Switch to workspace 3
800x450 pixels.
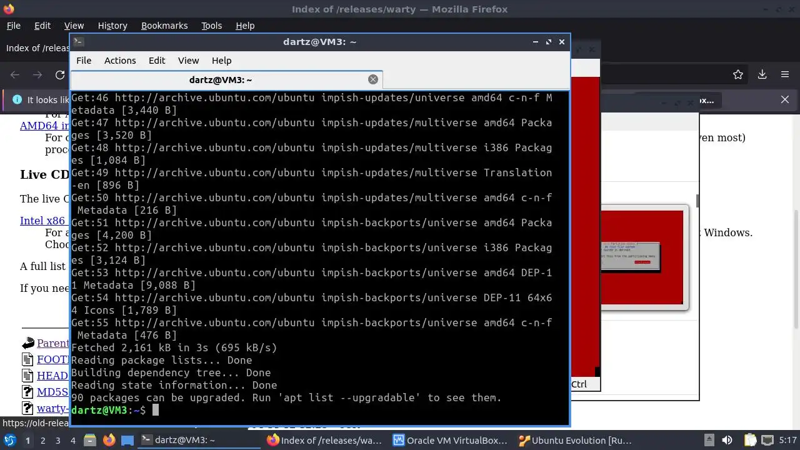tap(57, 440)
